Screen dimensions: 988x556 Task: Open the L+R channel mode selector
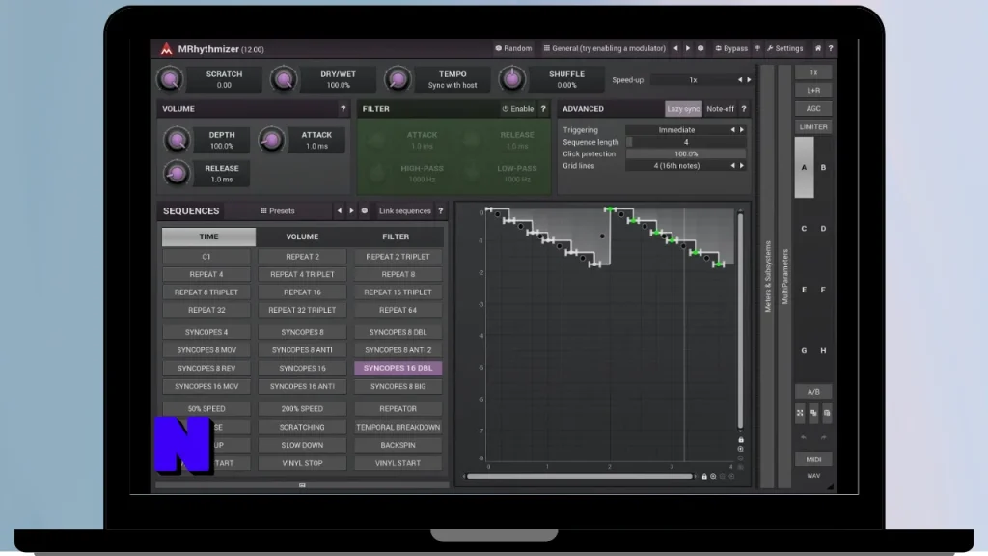tap(813, 90)
